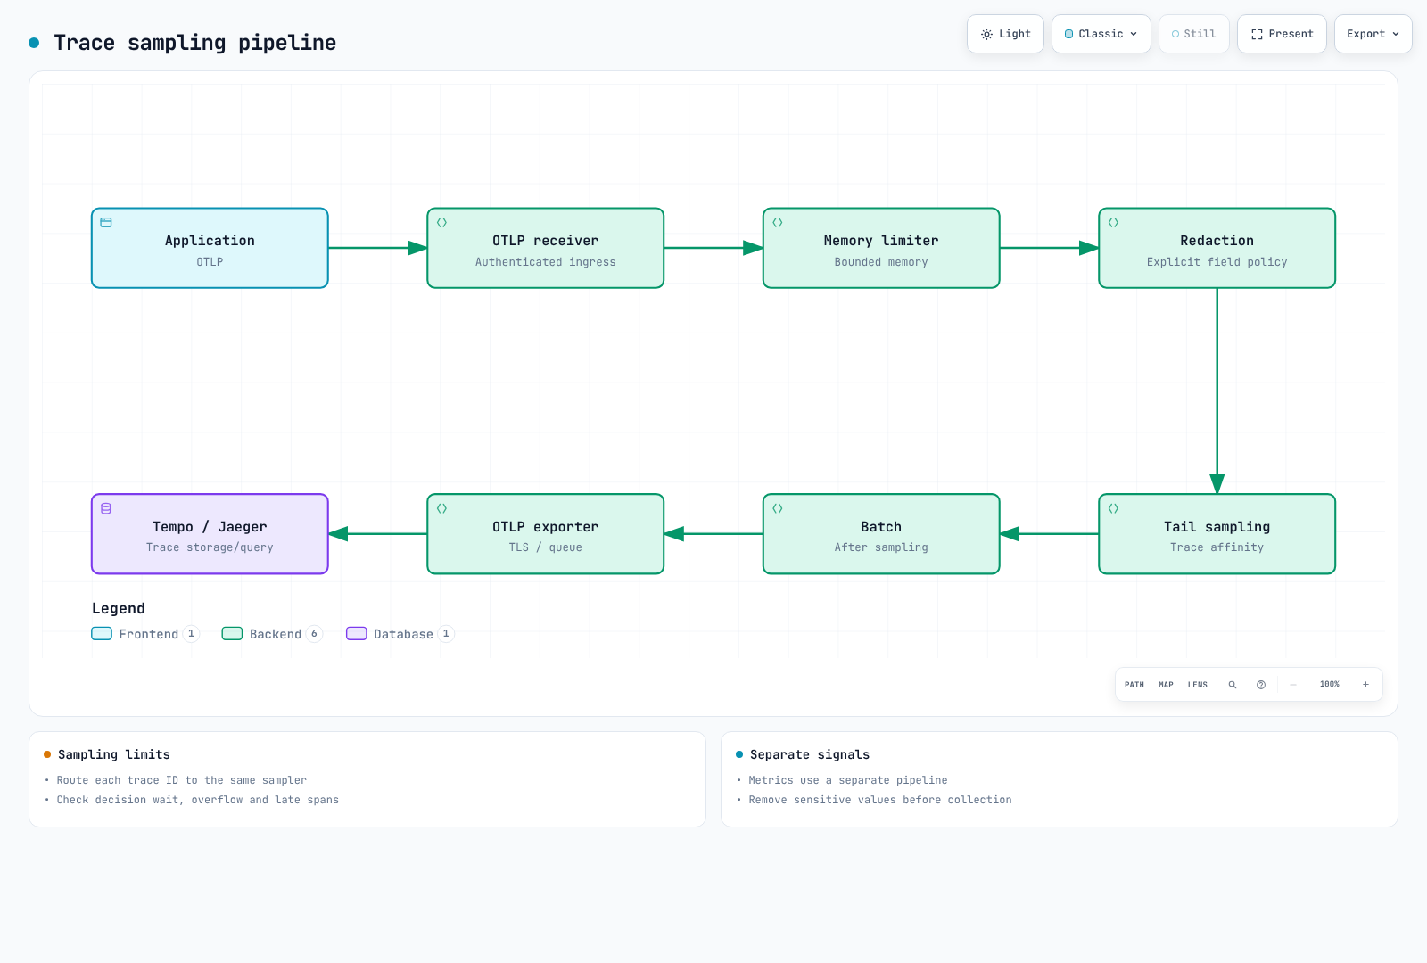Click the code icon on OTLP receiver node
This screenshot has height=963, width=1427.
[x=441, y=222]
